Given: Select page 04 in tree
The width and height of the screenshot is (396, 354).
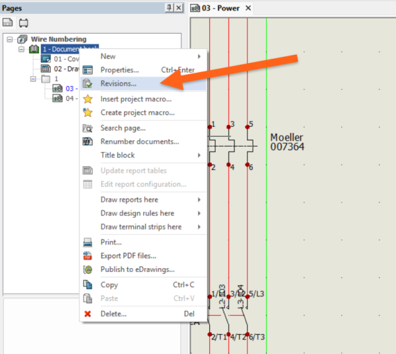Looking at the screenshot, I should point(72,98).
